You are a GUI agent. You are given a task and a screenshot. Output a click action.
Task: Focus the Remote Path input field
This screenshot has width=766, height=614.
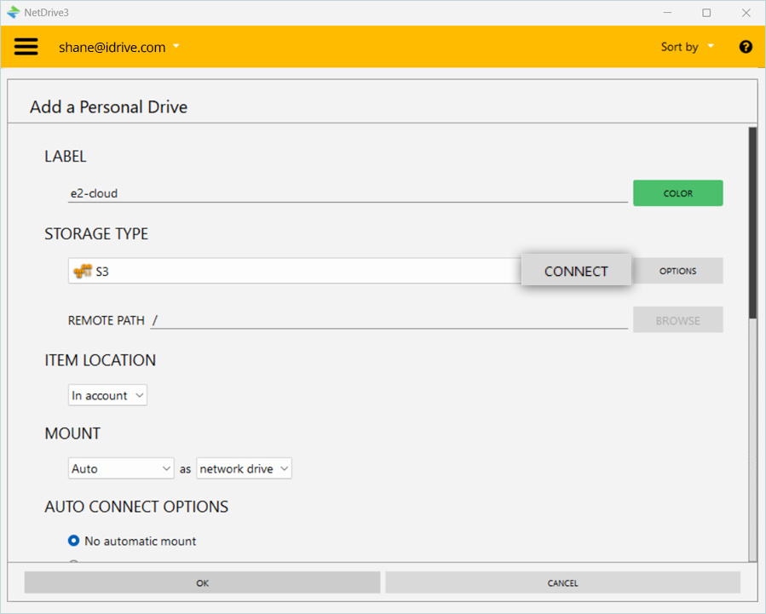point(389,320)
